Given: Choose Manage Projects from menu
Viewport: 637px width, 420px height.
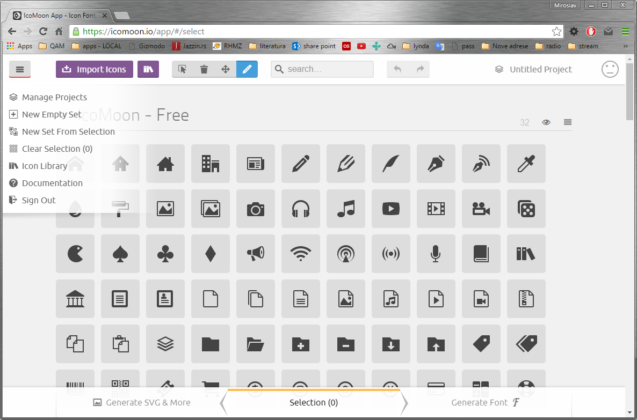Looking at the screenshot, I should pos(54,97).
